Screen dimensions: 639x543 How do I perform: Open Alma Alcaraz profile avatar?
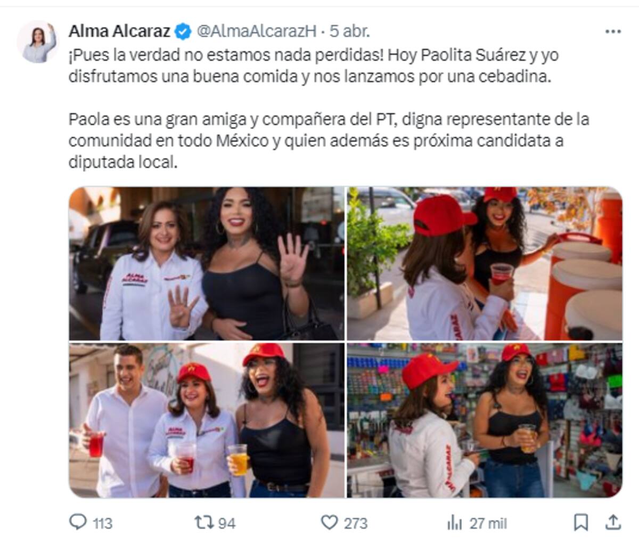37,42
